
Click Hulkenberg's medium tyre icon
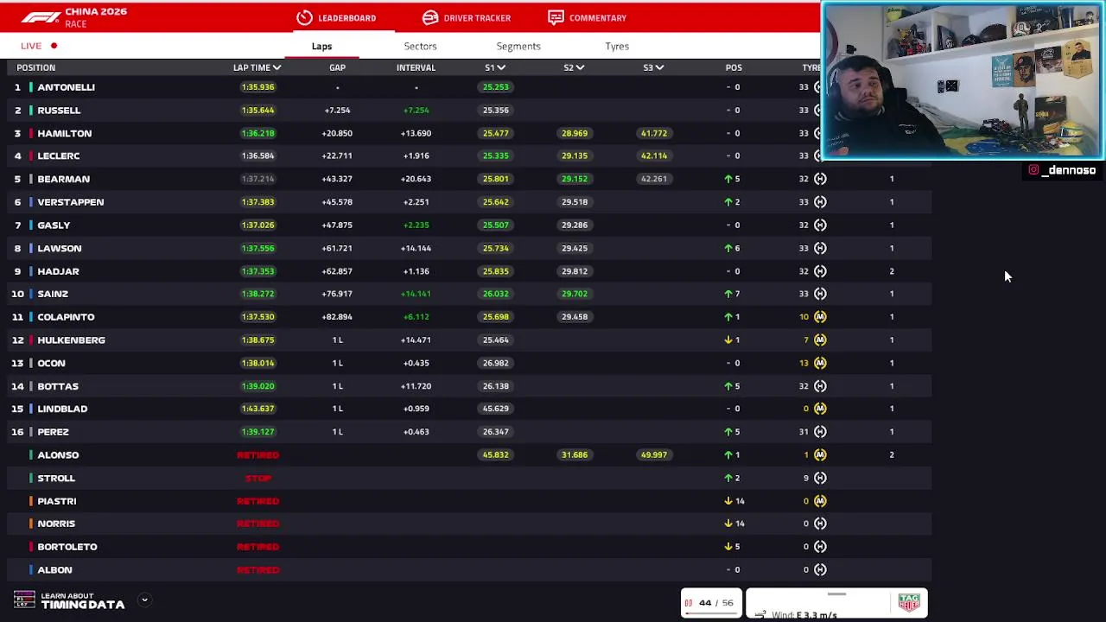[x=820, y=340]
